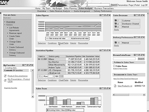The image size is (149, 112).
Task: Click the Delivery Performance Material magnifier icon
Action: tap(116, 43)
